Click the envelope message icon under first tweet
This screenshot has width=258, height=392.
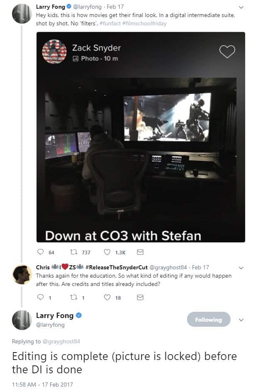point(140,252)
